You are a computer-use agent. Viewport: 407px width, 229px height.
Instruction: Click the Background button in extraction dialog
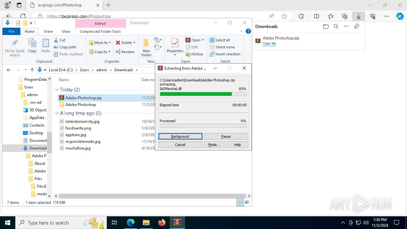180,136
